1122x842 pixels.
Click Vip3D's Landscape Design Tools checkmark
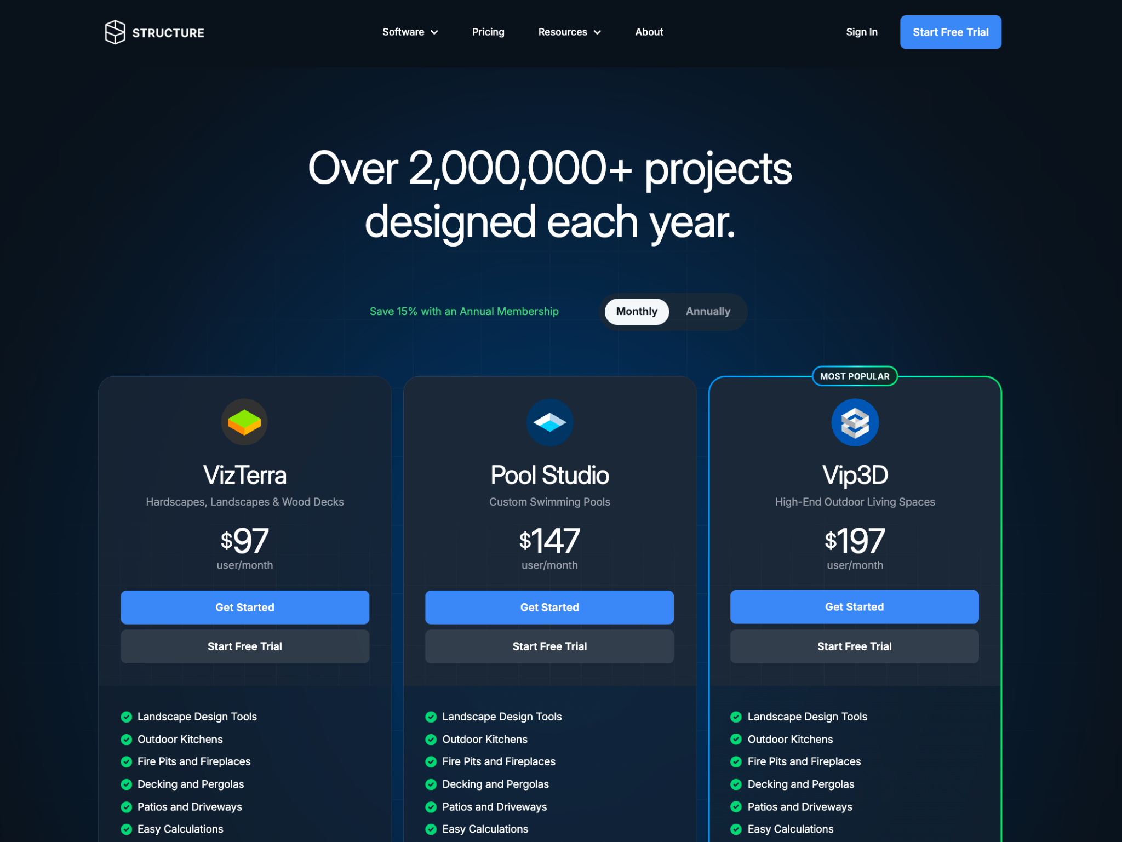point(736,717)
